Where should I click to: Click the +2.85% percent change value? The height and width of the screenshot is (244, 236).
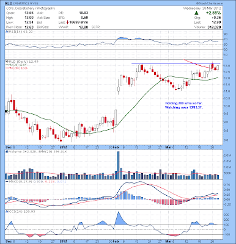pyautogui.click(x=213, y=13)
